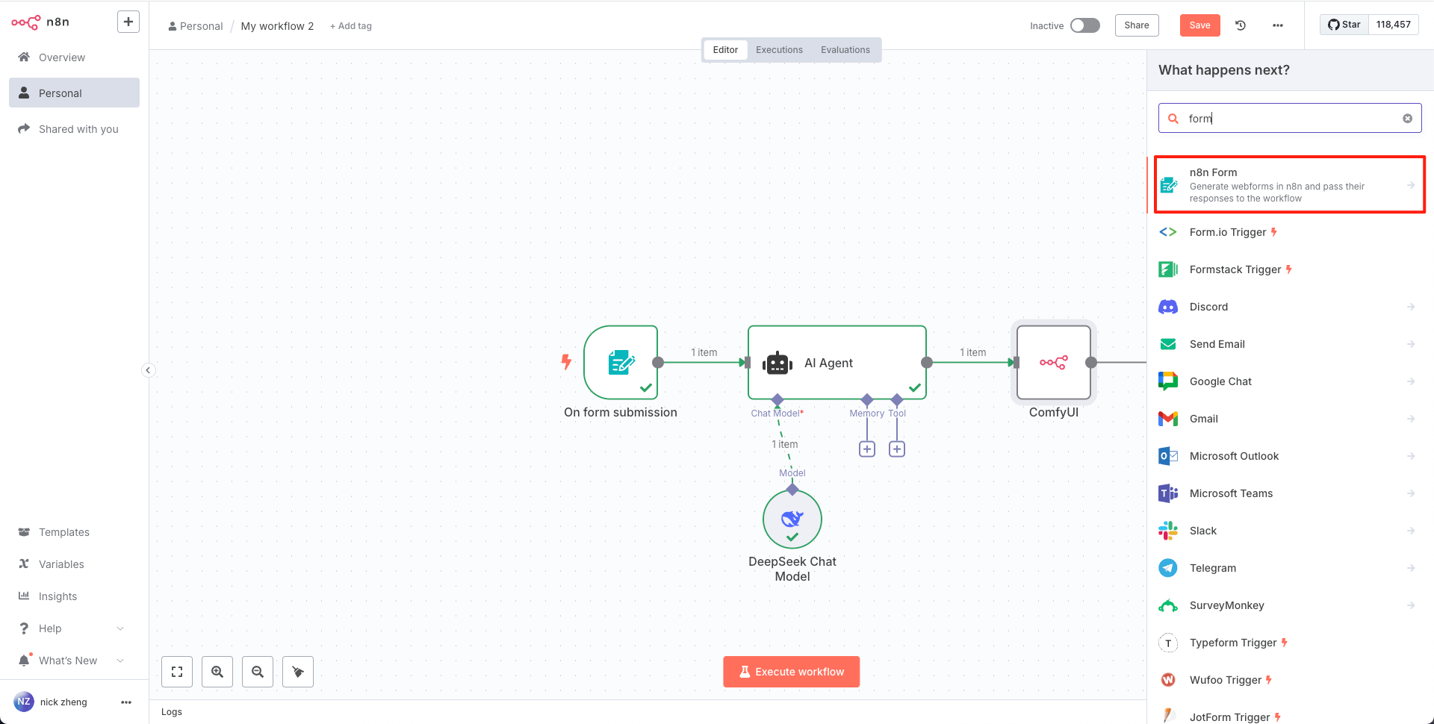Expand Google Chat actions arrow
The width and height of the screenshot is (1434, 724).
tap(1411, 381)
